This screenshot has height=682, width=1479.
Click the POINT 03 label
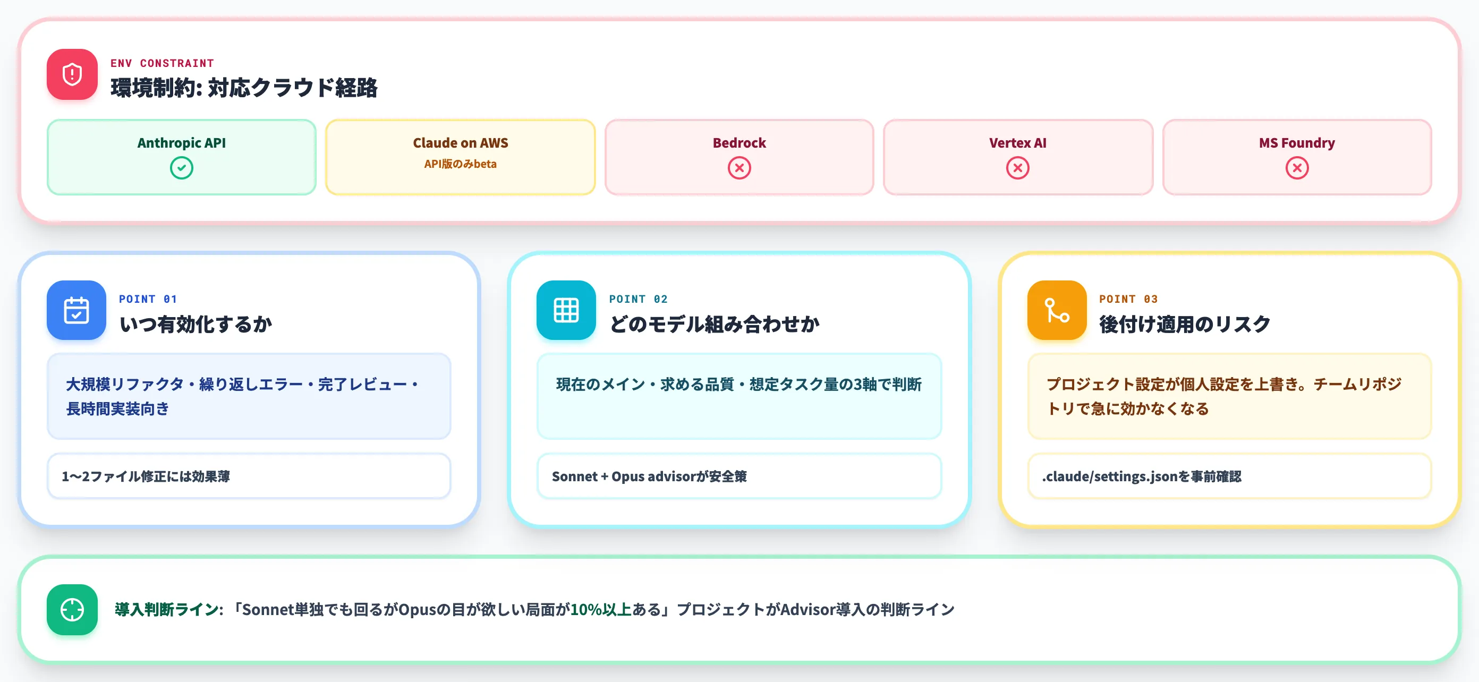tap(1128, 299)
